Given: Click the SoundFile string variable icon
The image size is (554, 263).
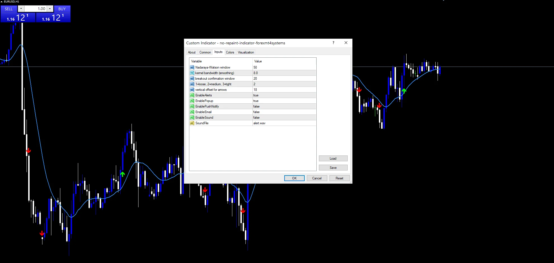Looking at the screenshot, I should pos(192,123).
